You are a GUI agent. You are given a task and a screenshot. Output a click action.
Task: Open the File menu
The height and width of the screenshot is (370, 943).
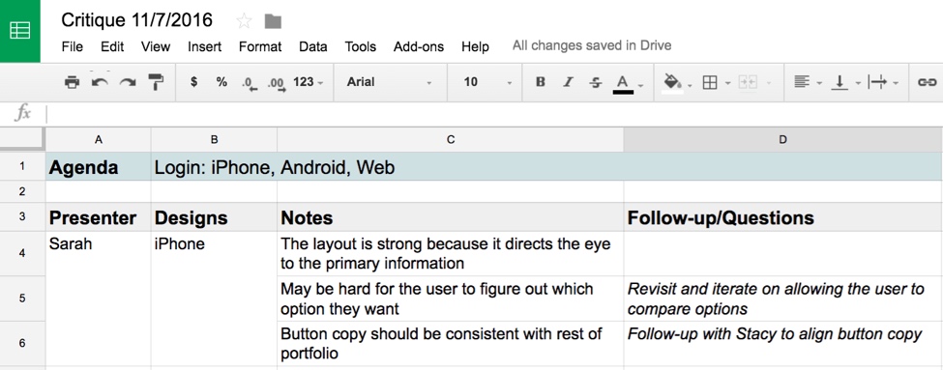click(x=73, y=46)
